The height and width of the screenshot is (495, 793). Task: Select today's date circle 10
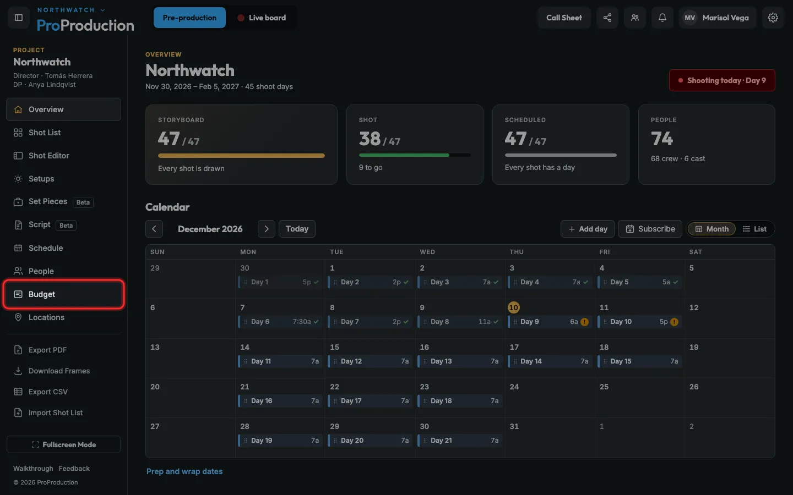click(x=514, y=307)
